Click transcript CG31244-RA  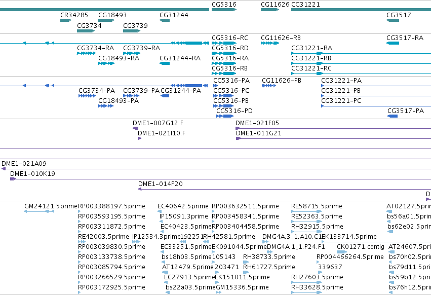coord(165,63)
